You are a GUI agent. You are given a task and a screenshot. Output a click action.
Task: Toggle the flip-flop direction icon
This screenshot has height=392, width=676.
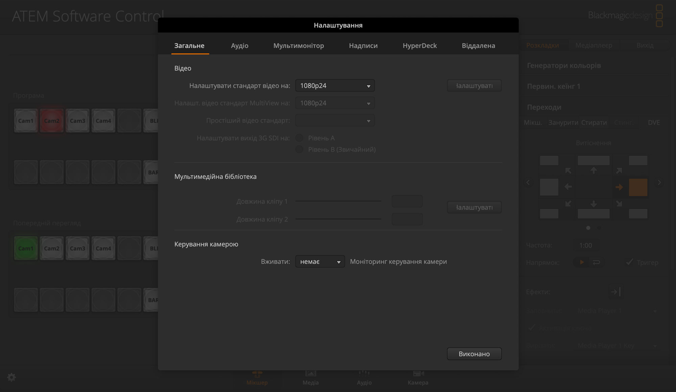(x=597, y=262)
